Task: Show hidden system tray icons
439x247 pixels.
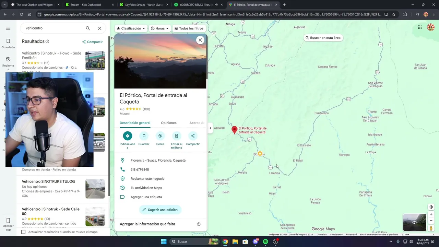Action: point(391,242)
